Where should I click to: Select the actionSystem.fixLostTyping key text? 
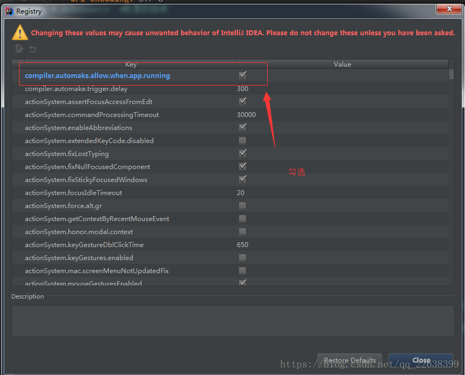click(67, 154)
